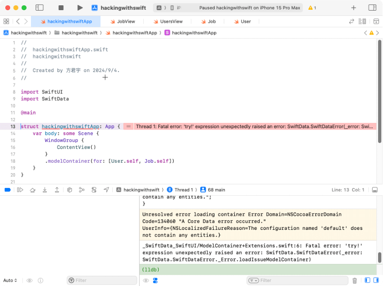
Task: Open the Debug View Hierarchy
Action: [x=69, y=190]
